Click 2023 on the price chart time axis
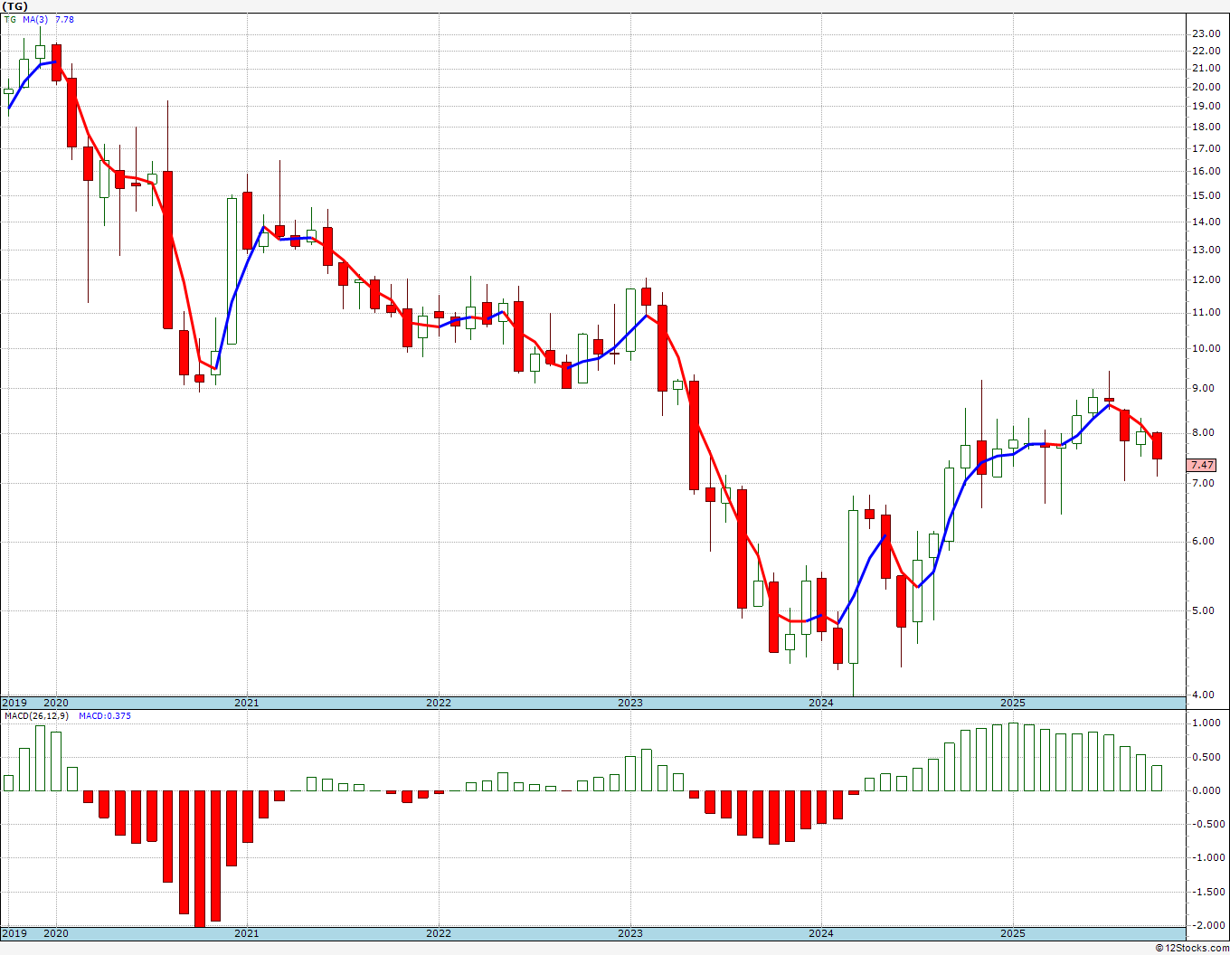Image resolution: width=1230 pixels, height=955 pixels. [x=630, y=703]
